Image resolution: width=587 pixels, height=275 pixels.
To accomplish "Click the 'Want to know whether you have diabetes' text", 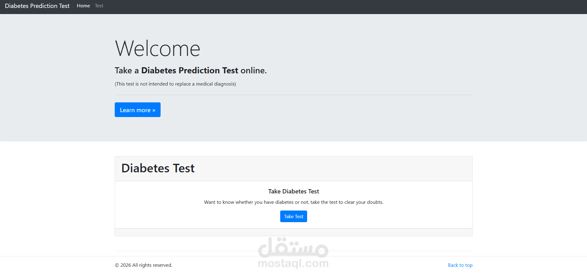I will (x=294, y=202).
